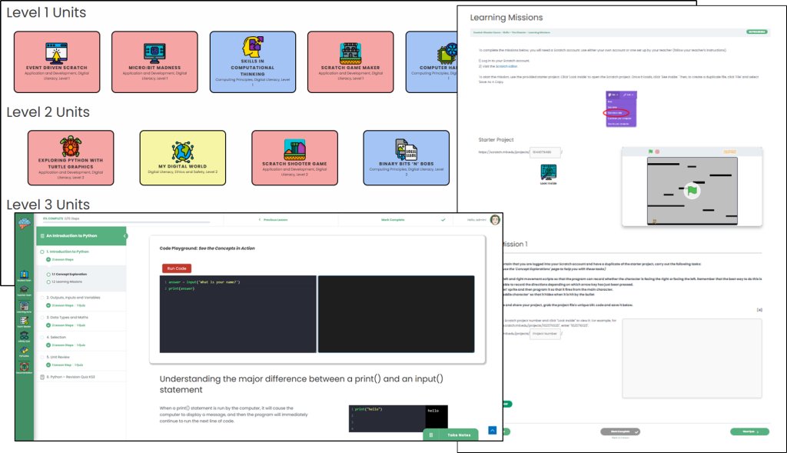Open the Python icon in the green sidebar

click(24, 351)
